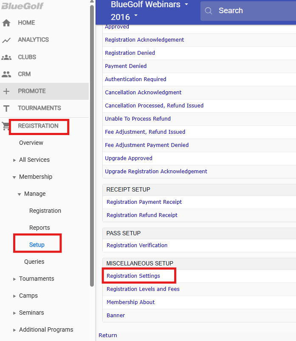Screen dimensions: 296x341
Task: Open the Registration Denied link
Action: (x=130, y=53)
